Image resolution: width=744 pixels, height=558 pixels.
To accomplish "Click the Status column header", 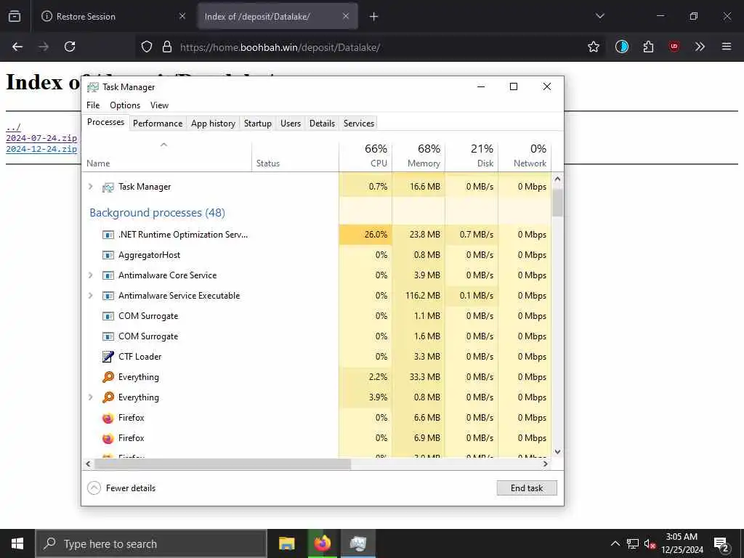I will point(295,156).
